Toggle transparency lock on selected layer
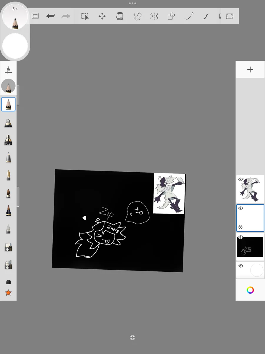This screenshot has height=354, width=265. click(241, 227)
